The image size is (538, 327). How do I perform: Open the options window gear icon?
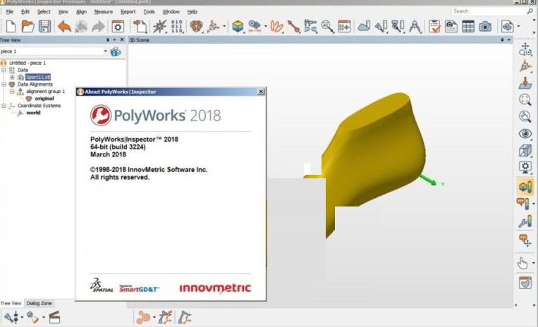pyautogui.click(x=118, y=26)
